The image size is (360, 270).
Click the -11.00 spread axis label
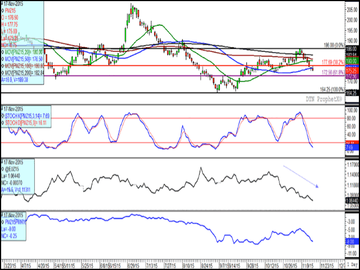352,253
